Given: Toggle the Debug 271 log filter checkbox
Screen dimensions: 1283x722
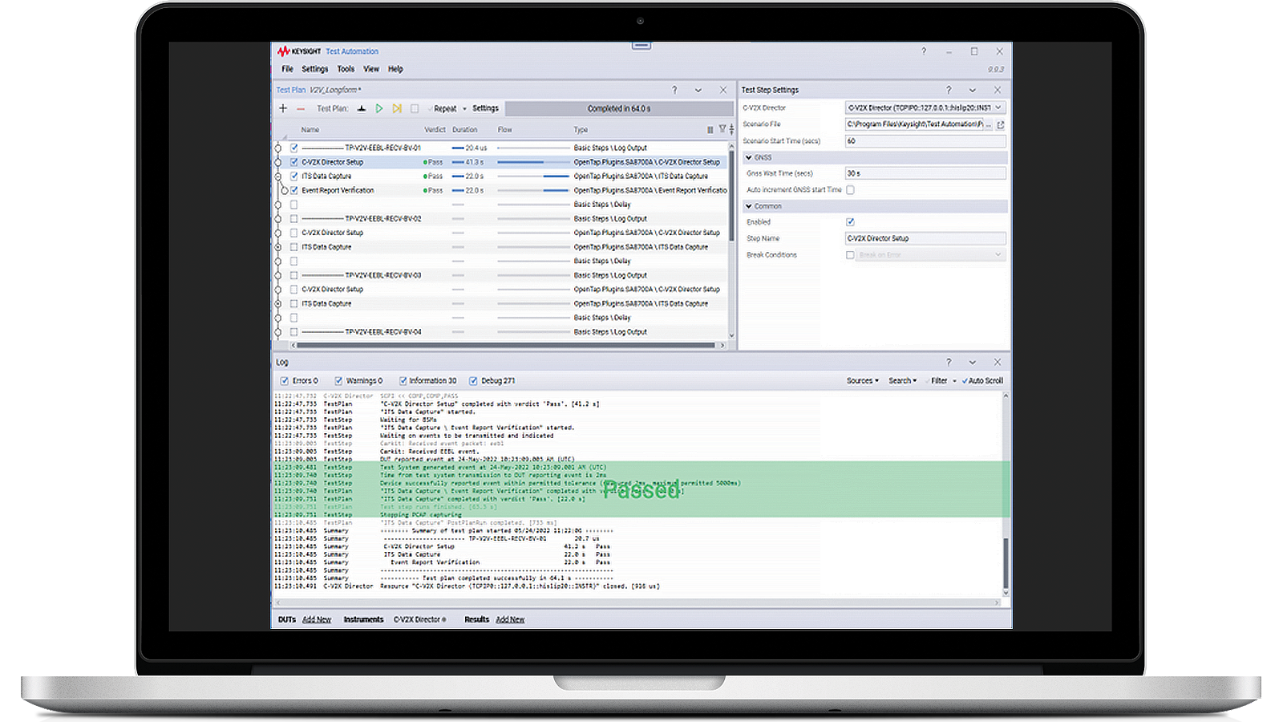Looking at the screenshot, I should 473,381.
